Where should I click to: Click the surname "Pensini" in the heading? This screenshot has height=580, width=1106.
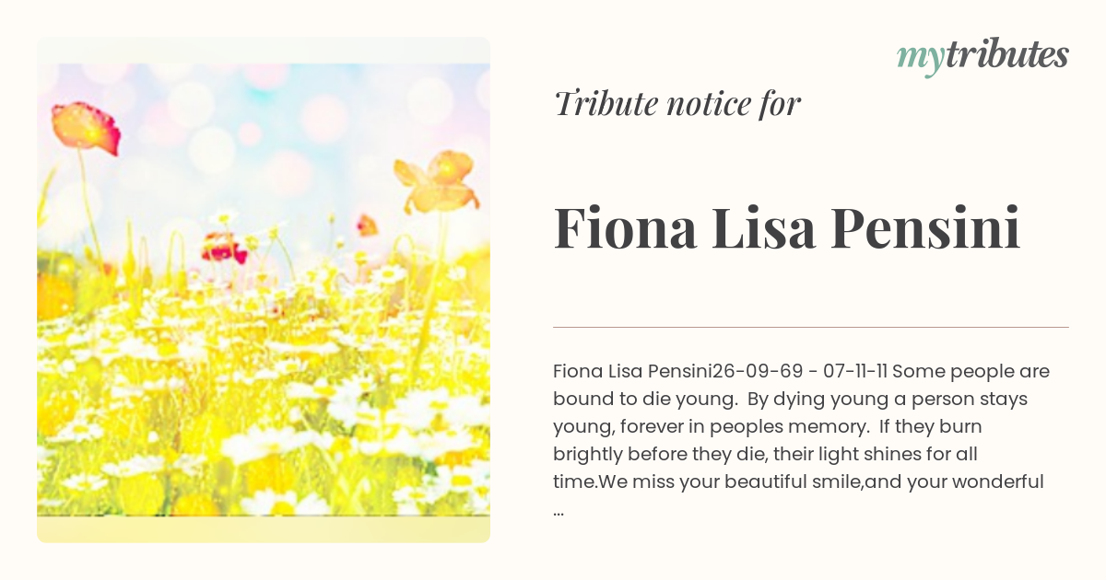(x=924, y=229)
